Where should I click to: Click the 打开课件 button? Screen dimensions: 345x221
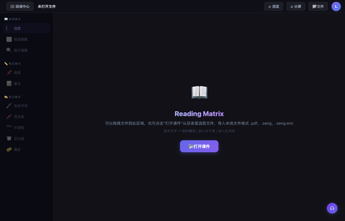[x=199, y=146]
